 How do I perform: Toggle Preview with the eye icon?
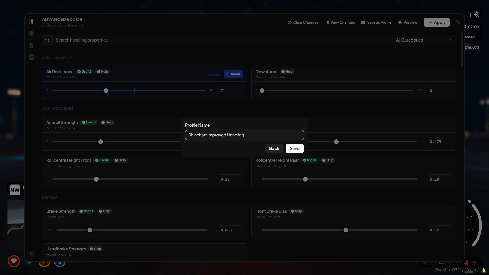(407, 22)
